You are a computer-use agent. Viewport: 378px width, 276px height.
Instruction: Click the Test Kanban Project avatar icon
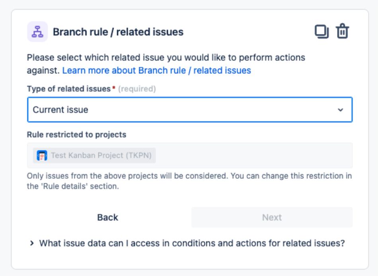click(42, 156)
